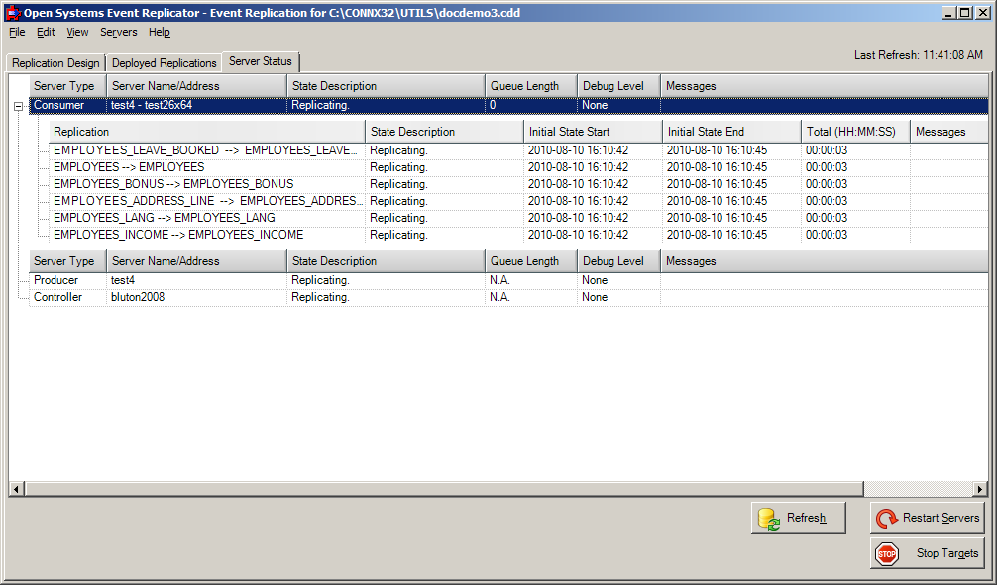The width and height of the screenshot is (997, 585).
Task: Switch to the Replication Design tab
Action: [55, 61]
